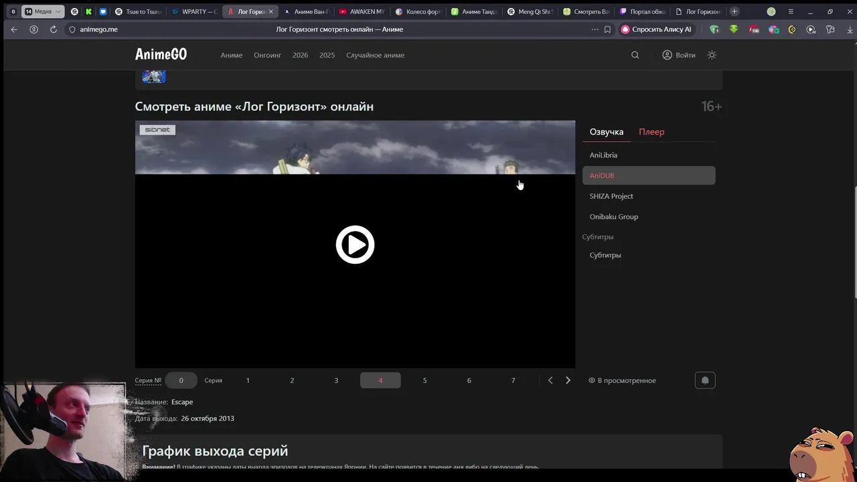Open the extensions puzzle icon
This screenshot has width=857, height=482.
tap(830, 29)
